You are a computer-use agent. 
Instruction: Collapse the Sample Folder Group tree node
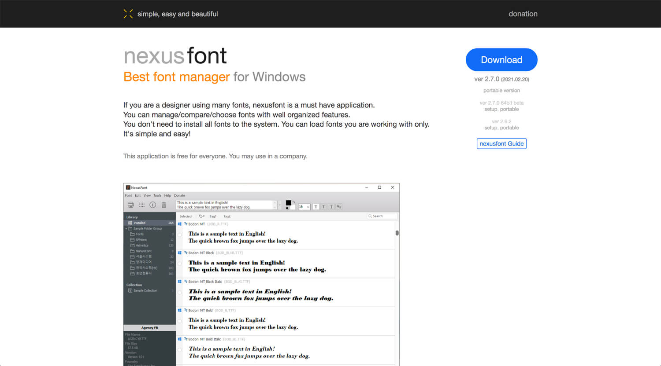[x=126, y=229]
